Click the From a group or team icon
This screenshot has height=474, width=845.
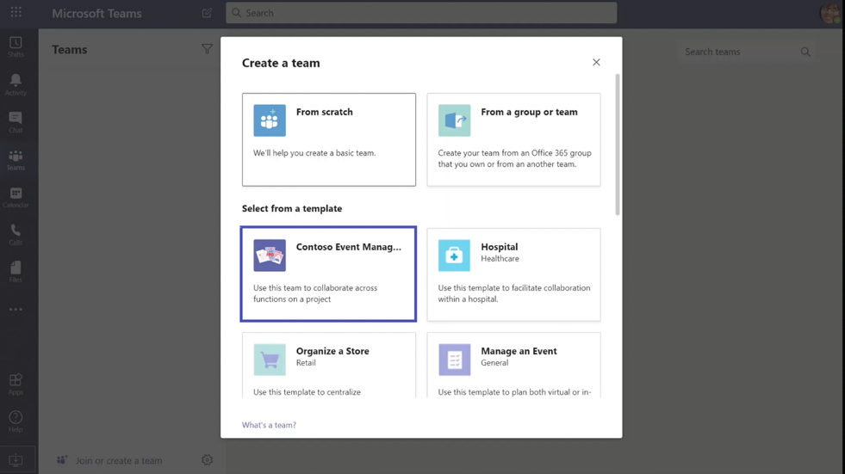[454, 120]
